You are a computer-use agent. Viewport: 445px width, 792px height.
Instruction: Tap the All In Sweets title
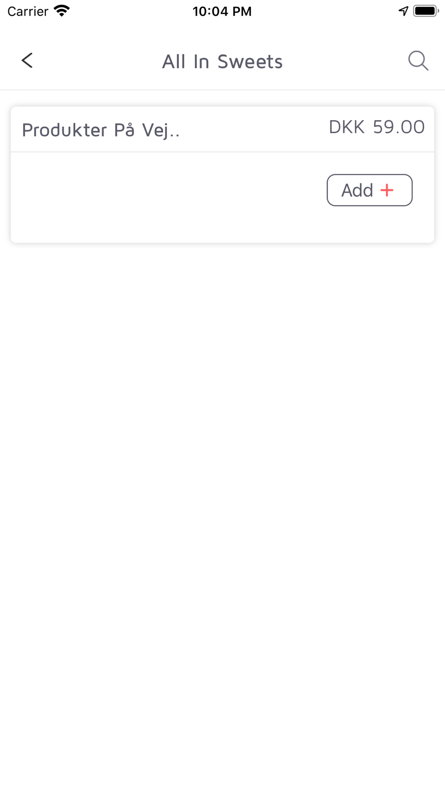(x=222, y=61)
